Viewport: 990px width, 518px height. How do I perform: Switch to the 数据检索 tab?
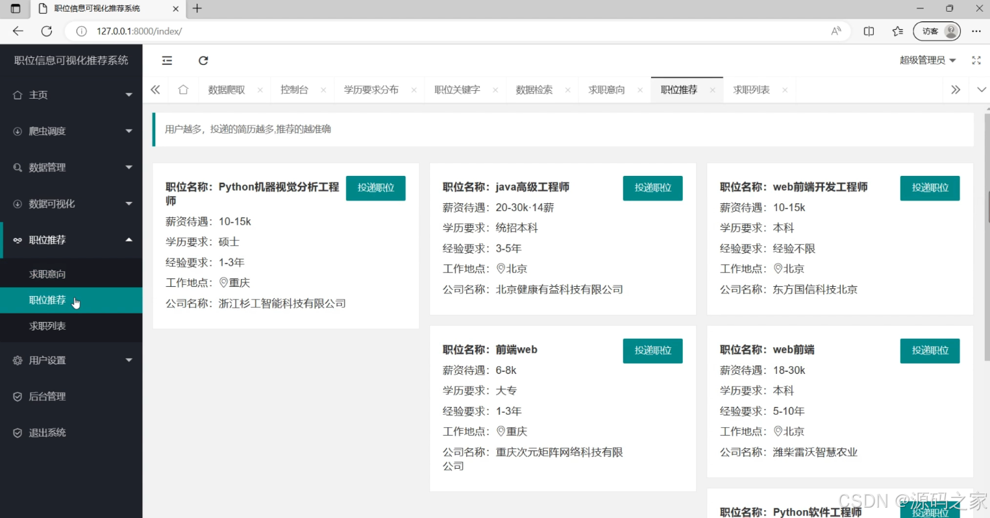(x=534, y=90)
